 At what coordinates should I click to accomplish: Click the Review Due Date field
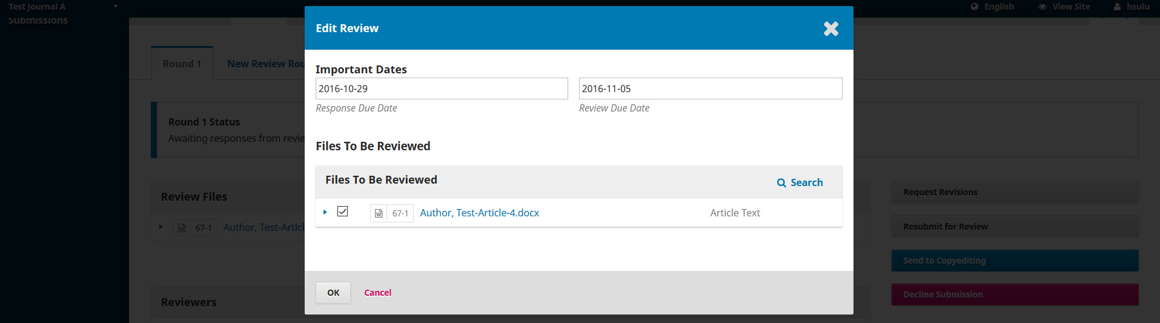(710, 88)
